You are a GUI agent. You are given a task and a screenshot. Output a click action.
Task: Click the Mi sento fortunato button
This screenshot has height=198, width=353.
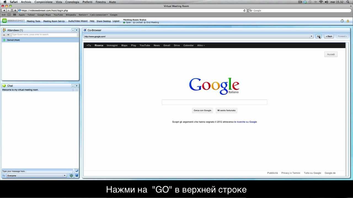tap(226, 110)
